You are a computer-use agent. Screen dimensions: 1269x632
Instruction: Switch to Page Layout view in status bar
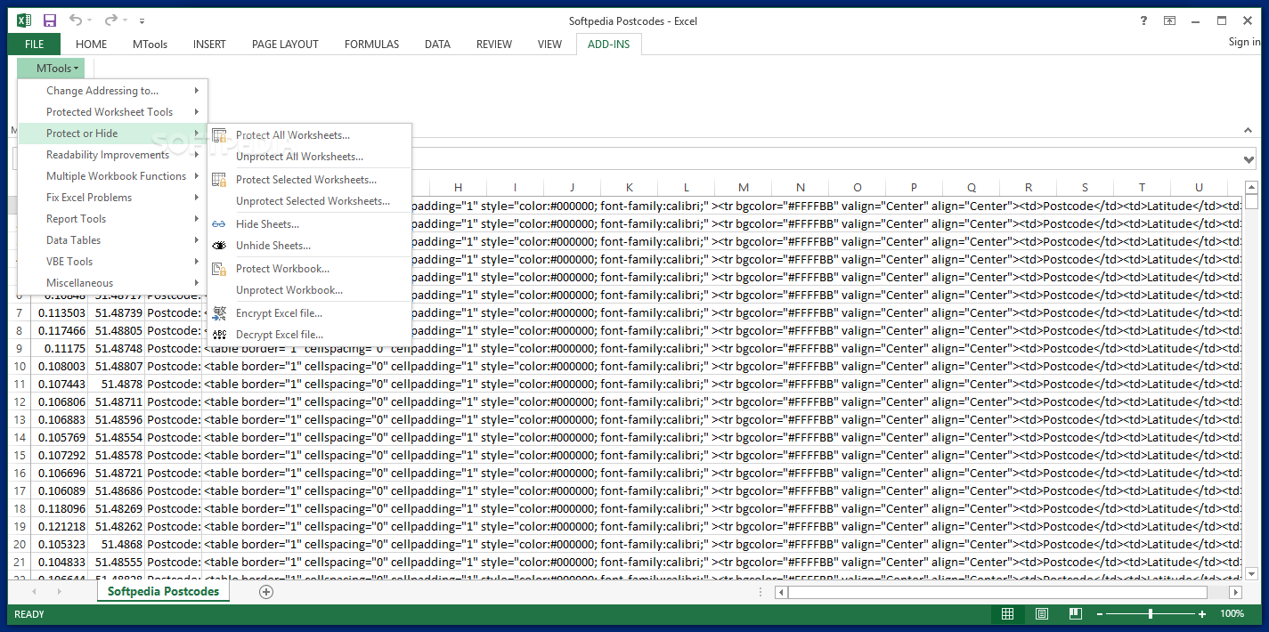pyautogui.click(x=1041, y=614)
